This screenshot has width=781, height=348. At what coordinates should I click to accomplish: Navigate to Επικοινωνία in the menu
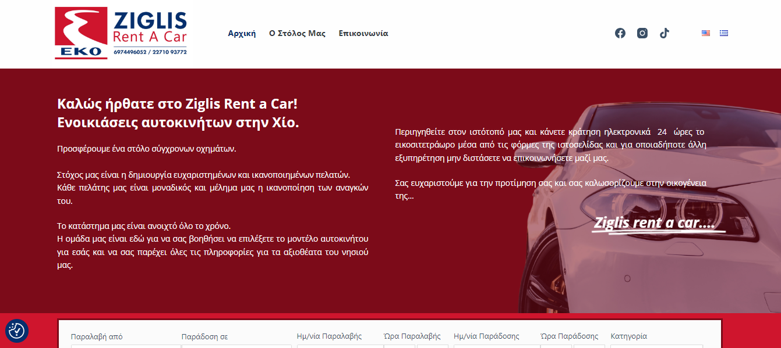click(x=363, y=34)
